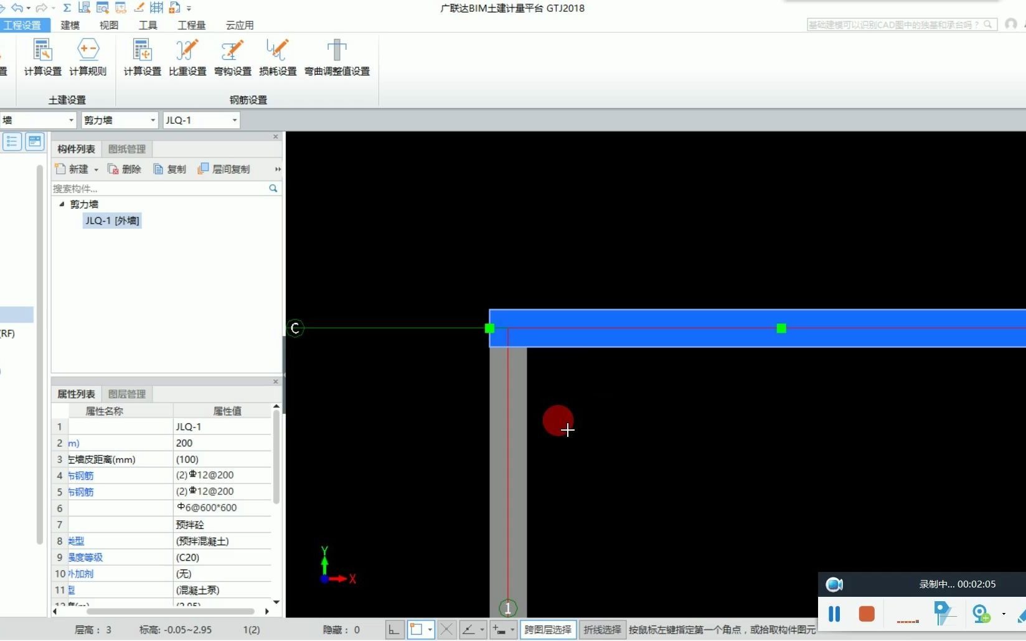Click the recorder annotation flag icon
The height and width of the screenshot is (641, 1026).
coord(944,614)
